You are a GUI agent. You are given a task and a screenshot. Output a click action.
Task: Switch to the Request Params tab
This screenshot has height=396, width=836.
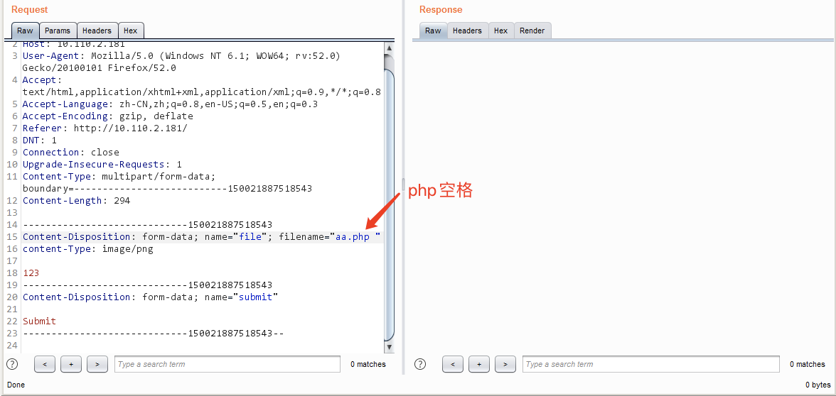tap(58, 31)
